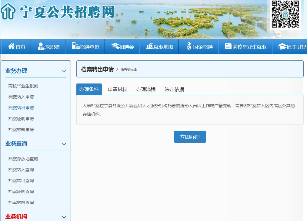The width and height of the screenshot is (307, 221).
Task: Open the 档案转入申请 sidebar link
Action: 21,97
